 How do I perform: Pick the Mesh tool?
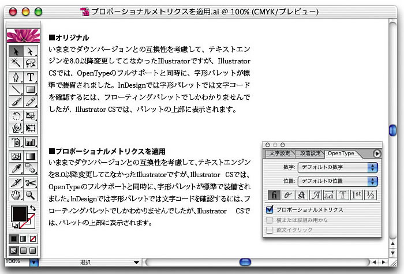click(16, 156)
